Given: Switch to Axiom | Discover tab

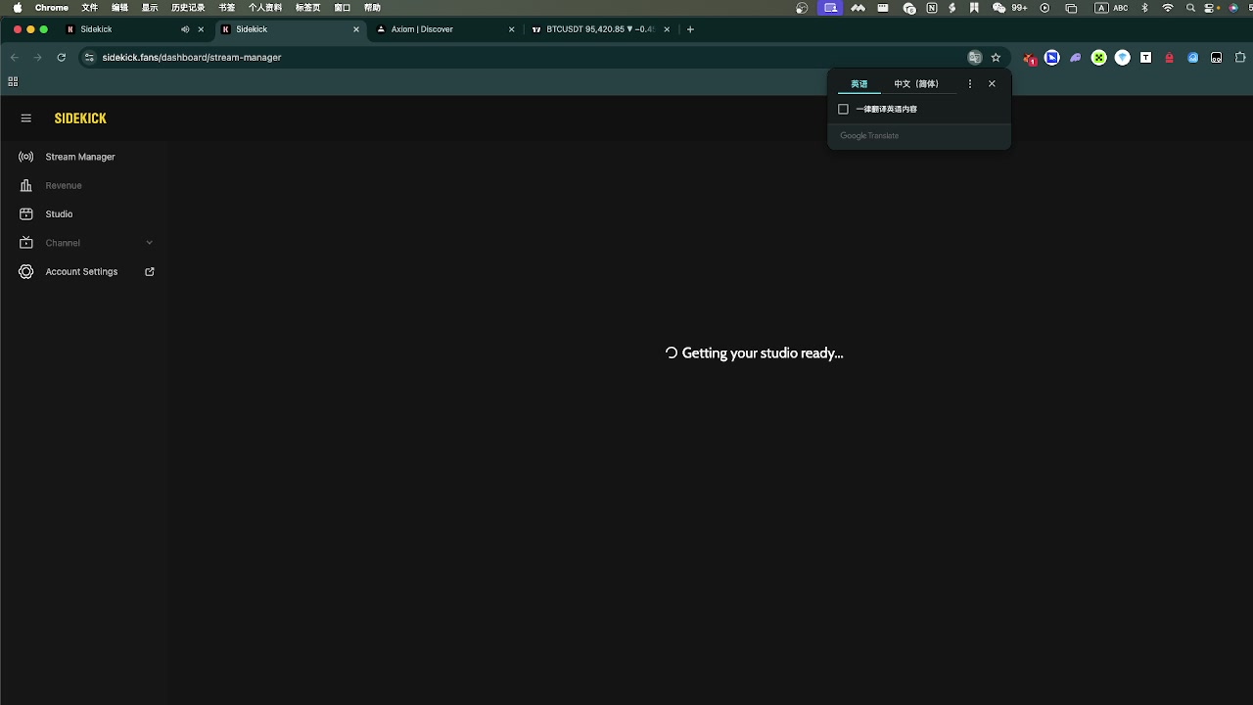Looking at the screenshot, I should tap(445, 29).
